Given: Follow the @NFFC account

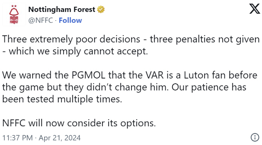Looking at the screenshot, I should click(x=70, y=20).
